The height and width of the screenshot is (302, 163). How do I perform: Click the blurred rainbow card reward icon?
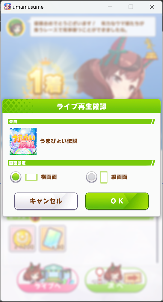pos(52,238)
